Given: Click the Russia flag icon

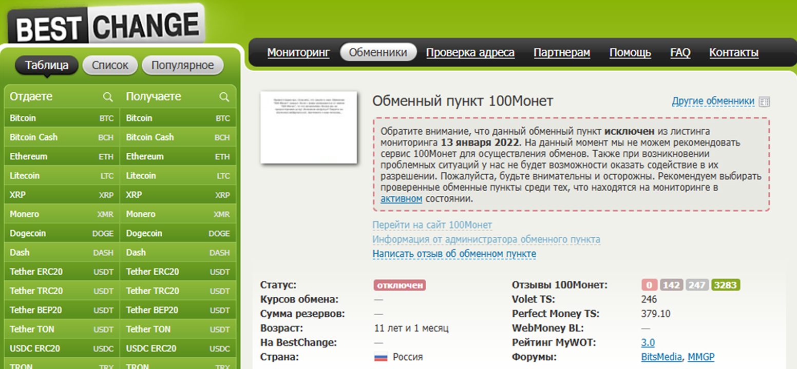Looking at the screenshot, I should click(381, 357).
